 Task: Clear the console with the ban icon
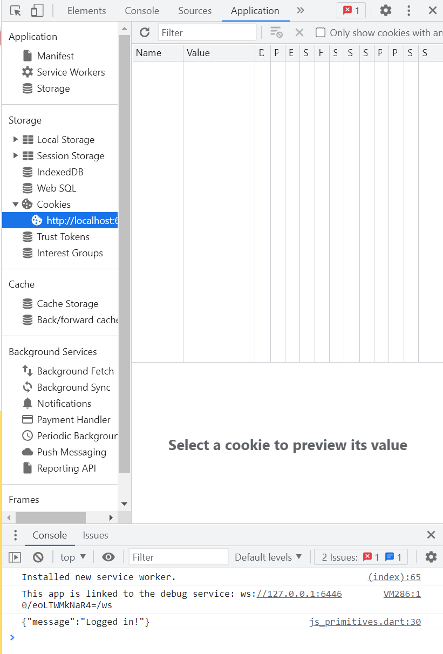tap(38, 557)
